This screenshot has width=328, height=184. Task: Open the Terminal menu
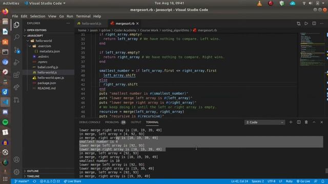point(83,16)
